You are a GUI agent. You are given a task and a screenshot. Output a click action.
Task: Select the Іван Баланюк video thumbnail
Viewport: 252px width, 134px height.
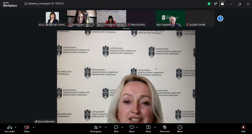point(170,18)
